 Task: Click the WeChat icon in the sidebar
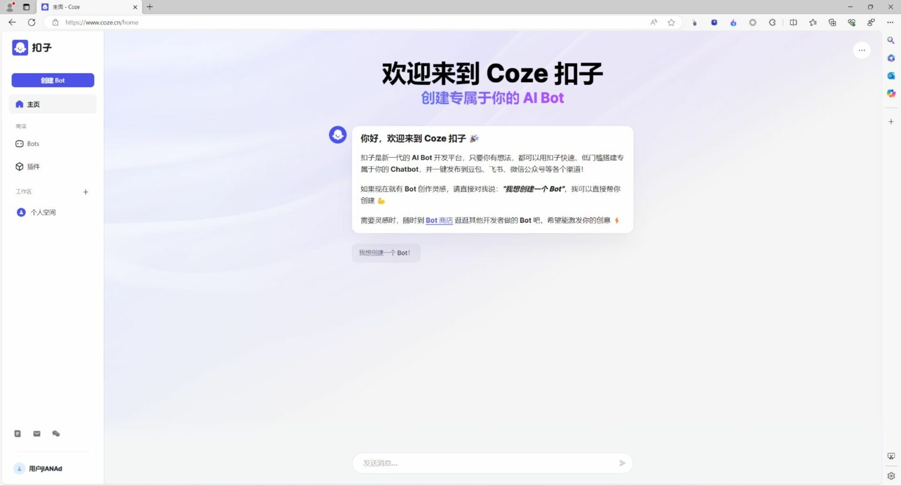pos(56,433)
